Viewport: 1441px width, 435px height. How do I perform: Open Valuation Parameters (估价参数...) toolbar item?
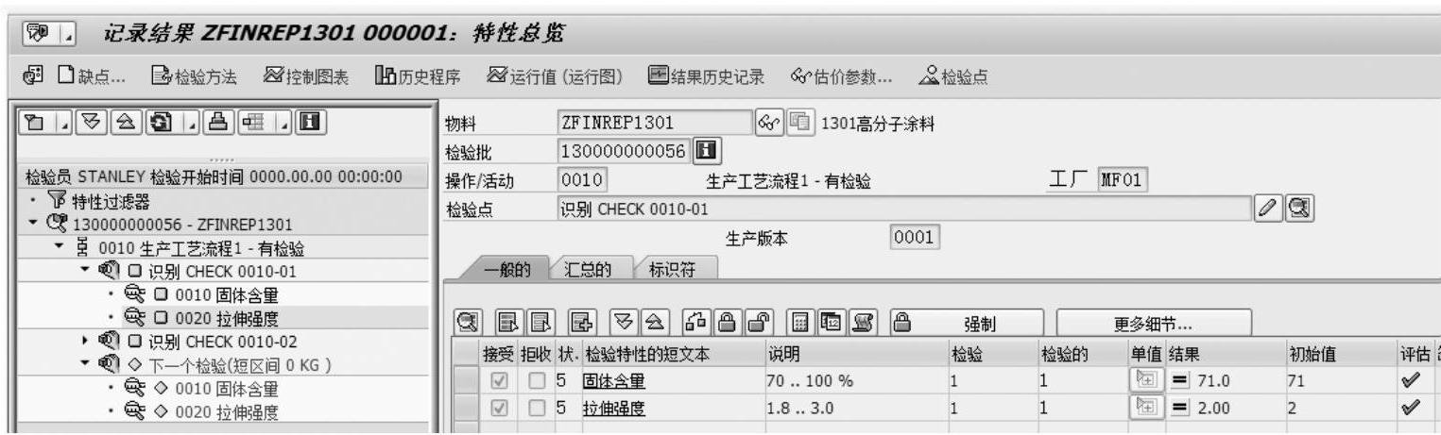tap(841, 77)
